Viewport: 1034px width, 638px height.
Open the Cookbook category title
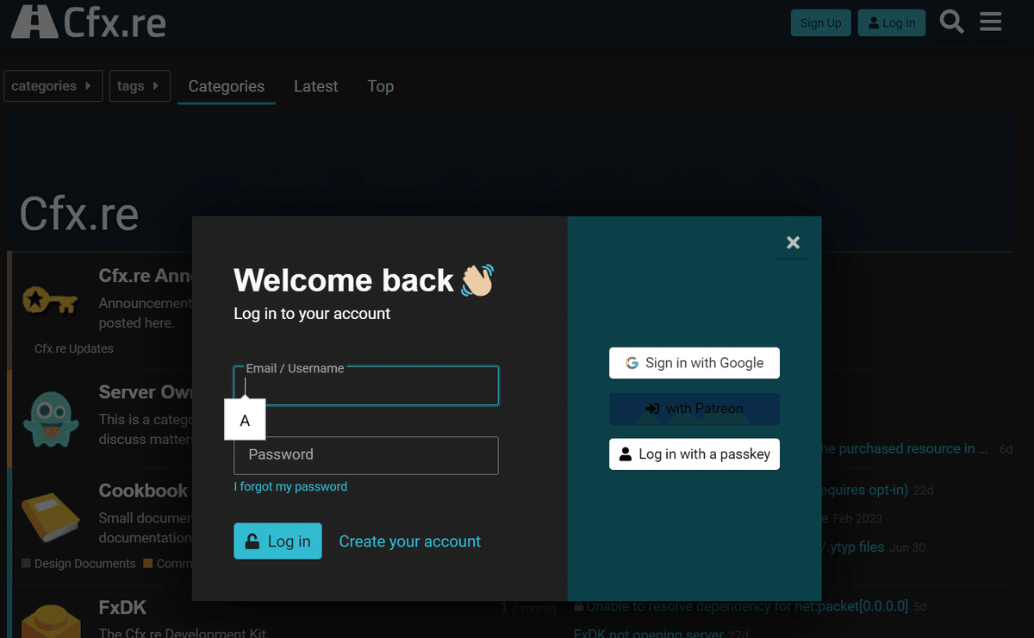pos(143,491)
